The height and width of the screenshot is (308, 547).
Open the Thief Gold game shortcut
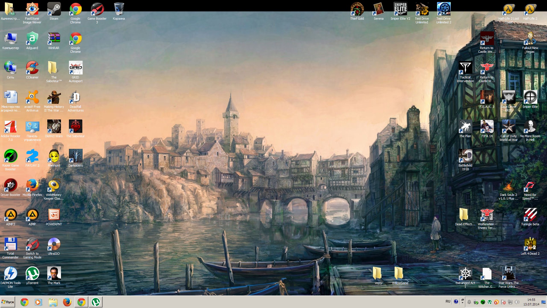(357, 11)
